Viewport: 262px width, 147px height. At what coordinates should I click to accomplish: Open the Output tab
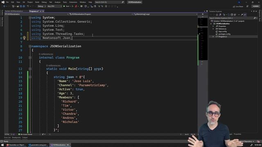tap(25, 138)
